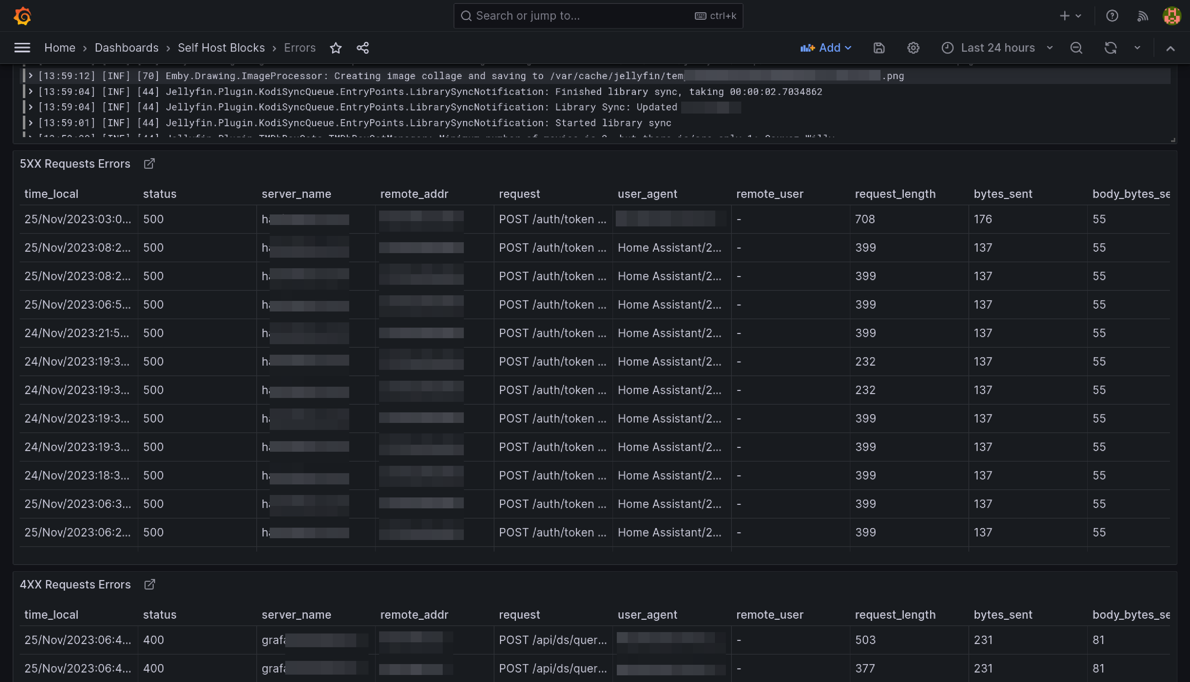Zoom out the time range
Image resolution: width=1190 pixels, height=682 pixels.
click(1076, 48)
